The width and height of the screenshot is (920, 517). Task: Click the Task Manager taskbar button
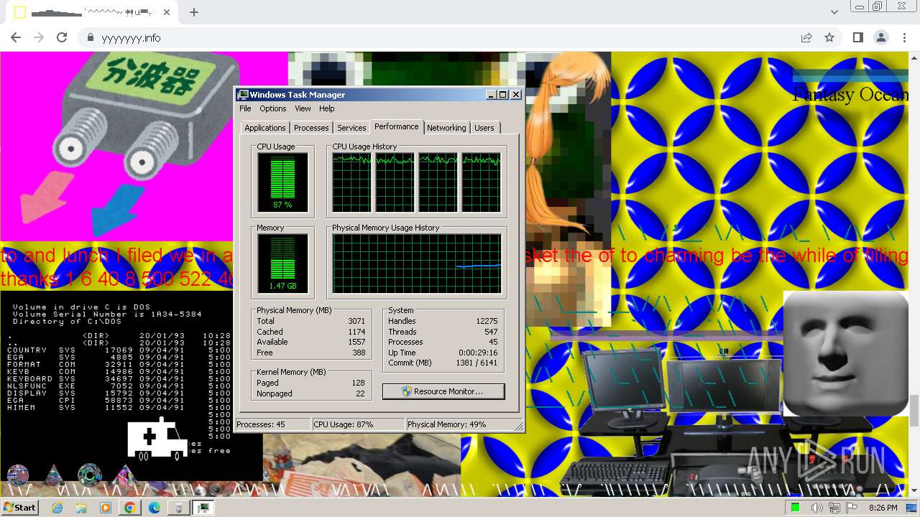[x=203, y=508]
